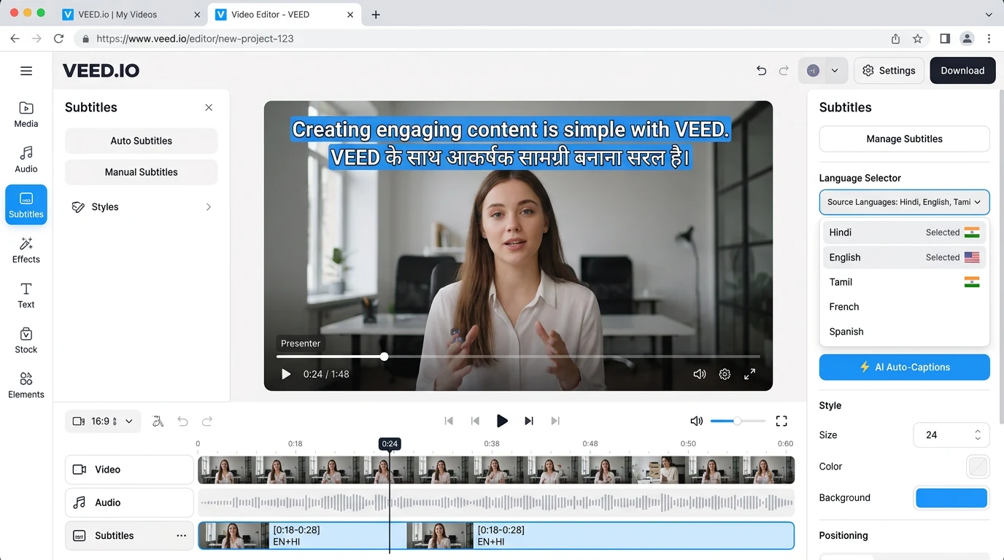Click the VEED.IO logo

pyautogui.click(x=101, y=71)
